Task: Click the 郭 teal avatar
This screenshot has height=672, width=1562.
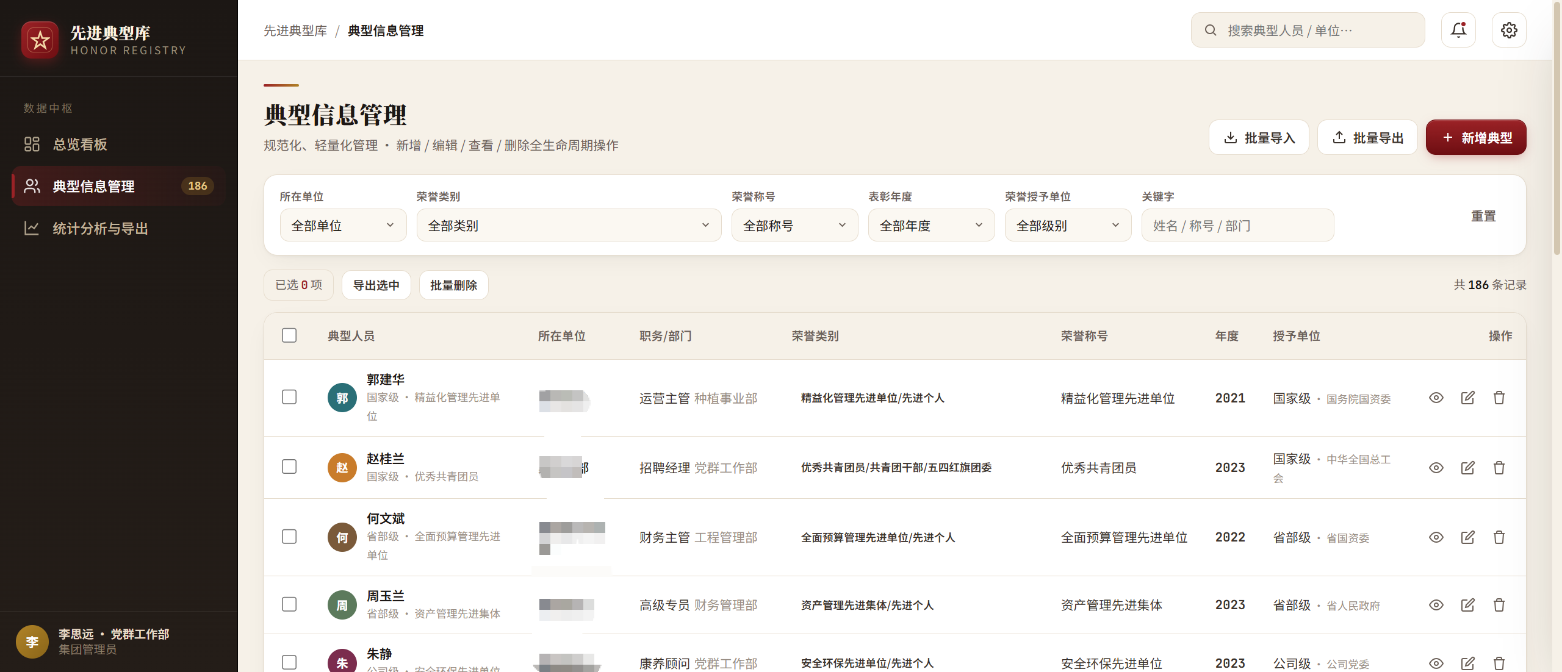Action: point(342,398)
